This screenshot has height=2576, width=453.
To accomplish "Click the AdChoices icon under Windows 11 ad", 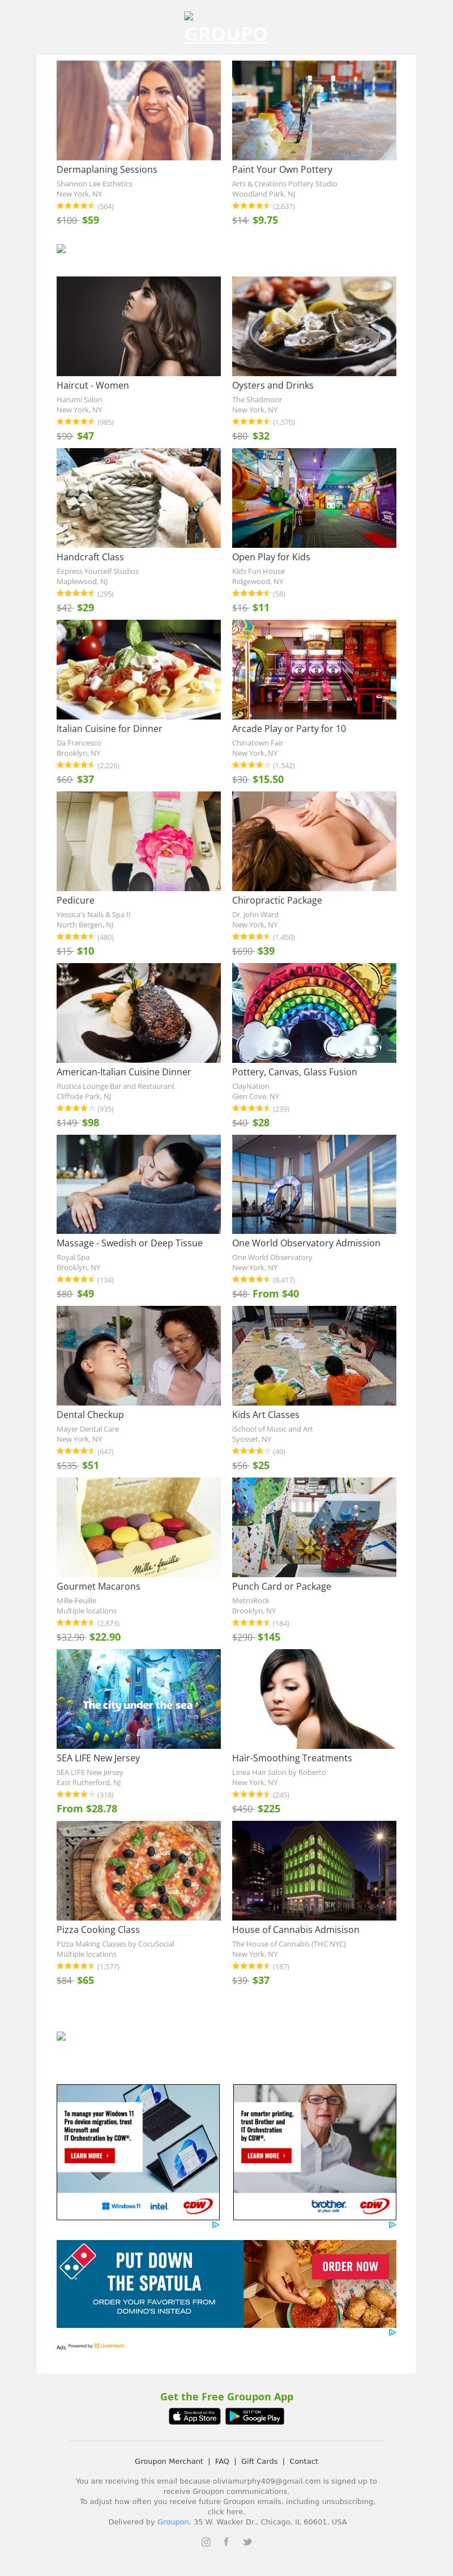I will point(215,2225).
